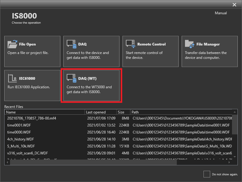Viewport: 242px width, 182px height.
Task: Open the Manual link
Action: 221,13
